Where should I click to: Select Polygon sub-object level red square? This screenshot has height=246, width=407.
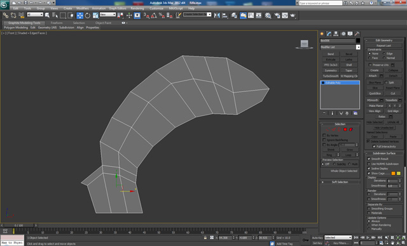[x=345, y=129]
